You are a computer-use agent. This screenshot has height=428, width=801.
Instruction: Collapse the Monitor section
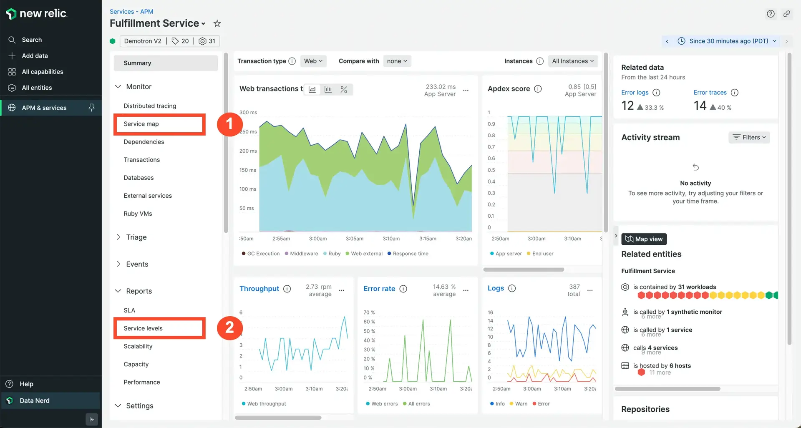[118, 86]
